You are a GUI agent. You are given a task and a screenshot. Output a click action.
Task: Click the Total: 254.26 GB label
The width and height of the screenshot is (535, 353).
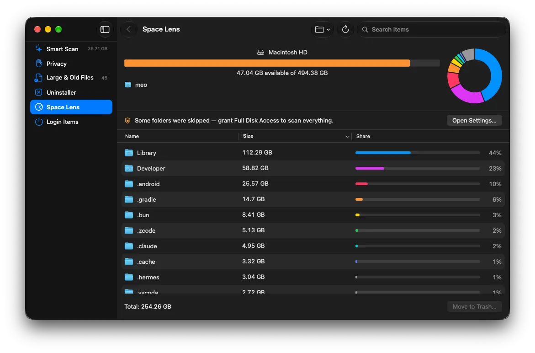[x=148, y=306]
